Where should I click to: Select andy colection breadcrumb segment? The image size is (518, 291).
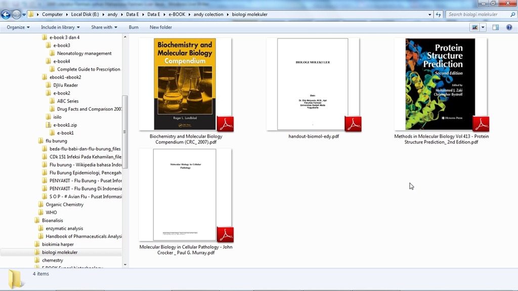208,15
